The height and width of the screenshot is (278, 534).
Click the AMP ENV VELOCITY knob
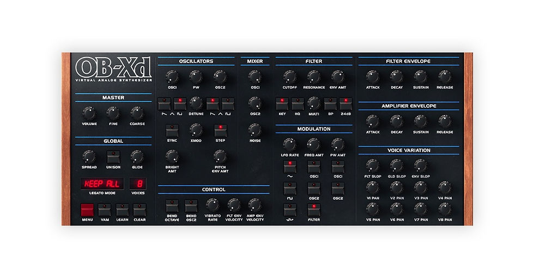[x=255, y=205]
